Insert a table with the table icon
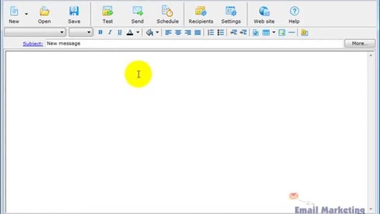 point(266,32)
